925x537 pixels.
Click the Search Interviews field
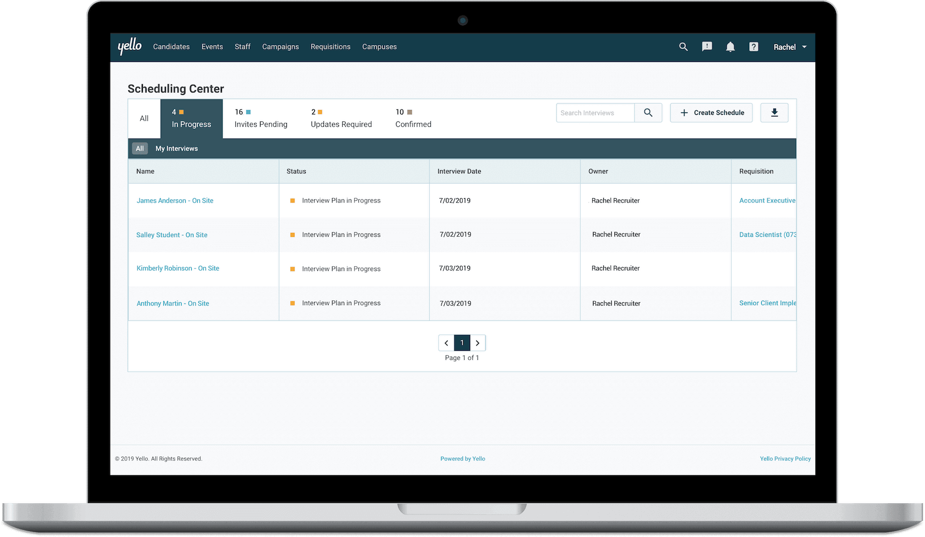(x=595, y=113)
